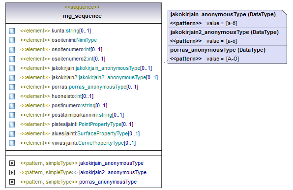This screenshot has height=190, width=293.
Task: Select the icon next to huoneisto:int
Action: coord(12,96)
